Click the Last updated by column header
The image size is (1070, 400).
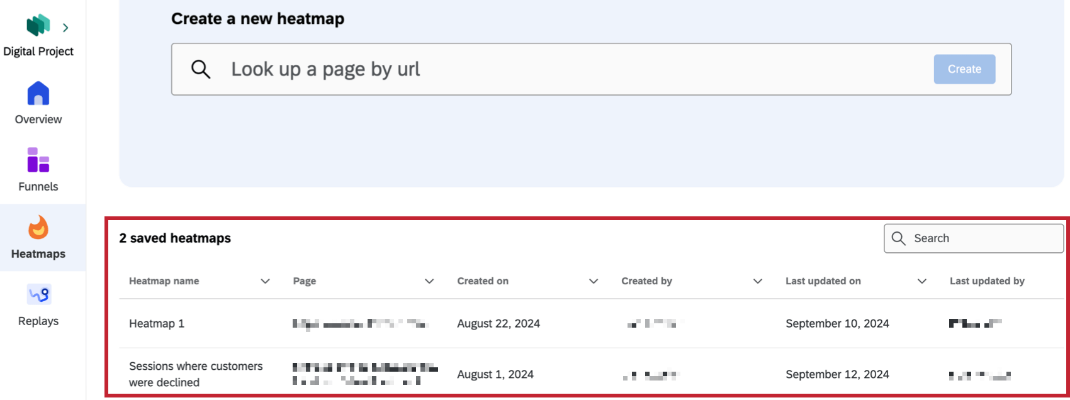(987, 281)
